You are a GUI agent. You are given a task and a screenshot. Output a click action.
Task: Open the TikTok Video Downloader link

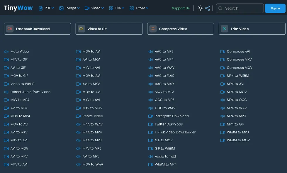pyautogui.click(x=175, y=132)
